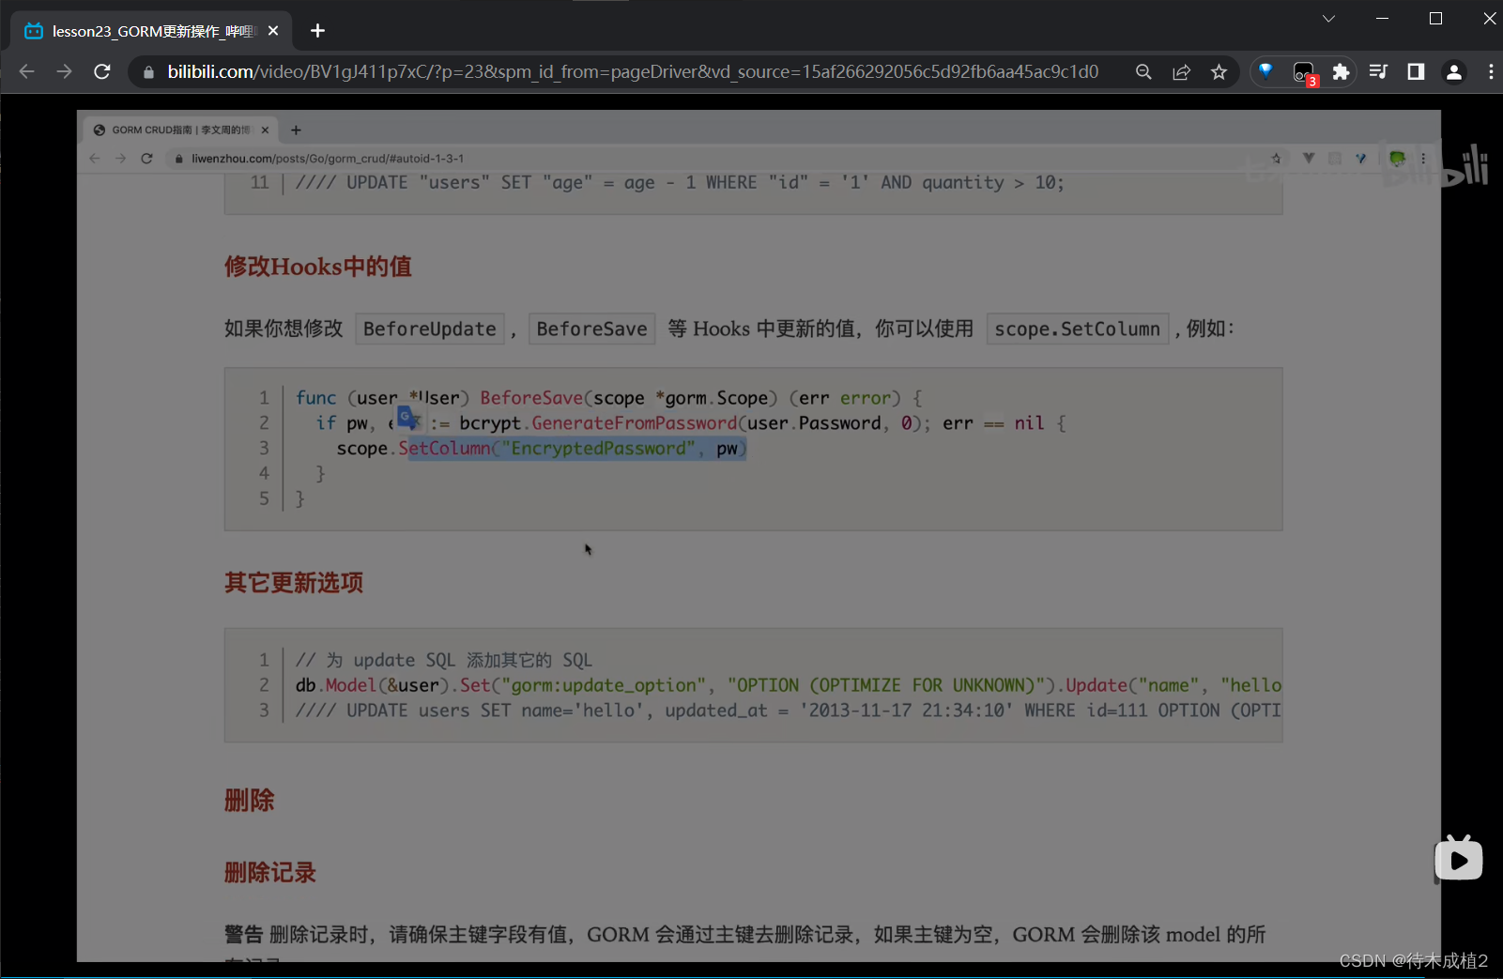
Task: Open the profile account menu
Action: [1454, 72]
